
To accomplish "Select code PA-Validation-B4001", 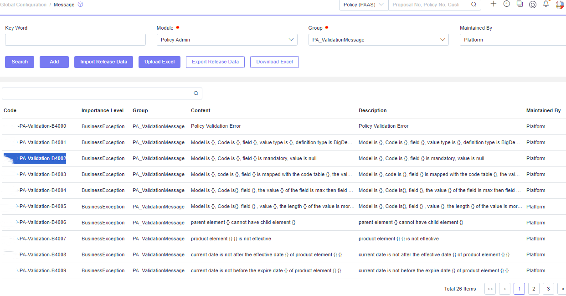I will coord(42,142).
